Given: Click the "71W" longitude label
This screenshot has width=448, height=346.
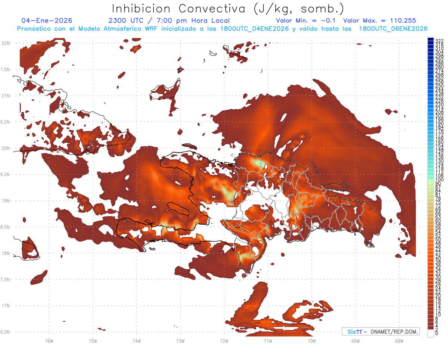Looking at the screenshot, I should tap(268, 340).
